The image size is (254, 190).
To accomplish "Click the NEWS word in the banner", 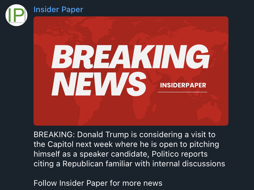I will [99, 84].
